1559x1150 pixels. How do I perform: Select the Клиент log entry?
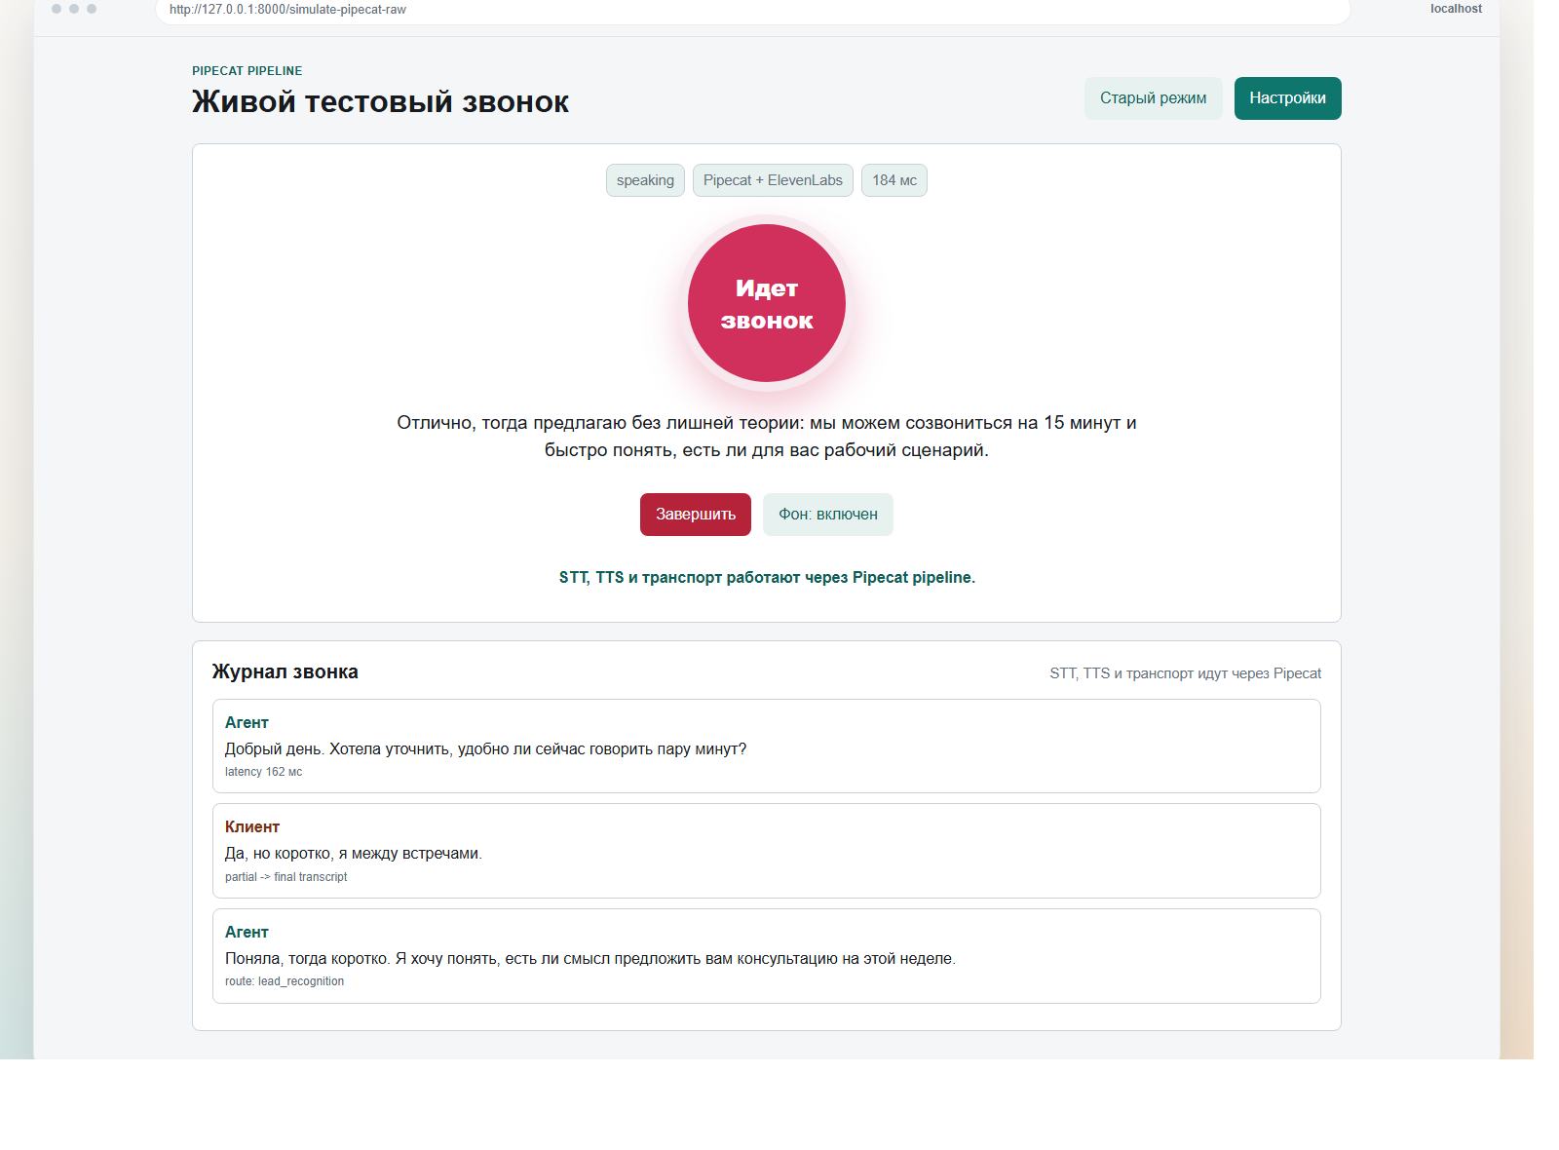coord(767,851)
